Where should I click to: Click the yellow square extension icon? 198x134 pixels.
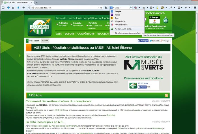[162, 8]
